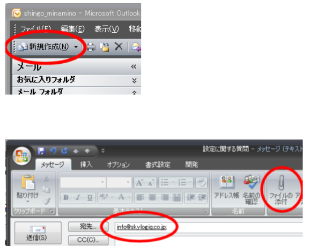Toggle italic formatting
Viewport: 310px width, 246px height.
coord(78,197)
